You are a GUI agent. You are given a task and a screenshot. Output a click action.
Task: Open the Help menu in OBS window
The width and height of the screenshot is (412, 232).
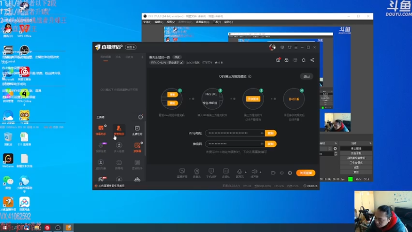[x=229, y=22]
